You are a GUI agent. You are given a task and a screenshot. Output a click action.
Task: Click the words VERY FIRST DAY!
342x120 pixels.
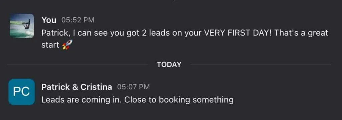[x=237, y=33]
